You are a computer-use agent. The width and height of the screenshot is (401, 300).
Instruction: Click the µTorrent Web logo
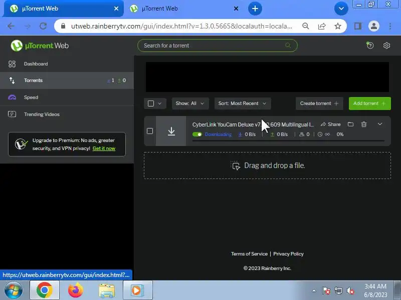tap(40, 45)
